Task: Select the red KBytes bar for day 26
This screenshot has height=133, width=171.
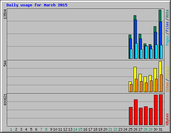Action: point(136,112)
